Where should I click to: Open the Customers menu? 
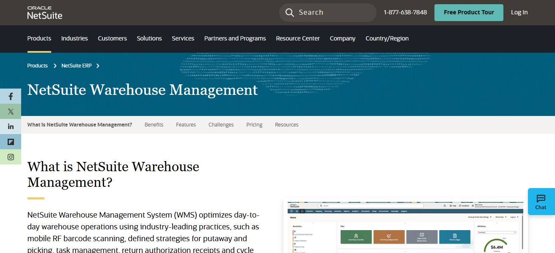pyautogui.click(x=112, y=38)
